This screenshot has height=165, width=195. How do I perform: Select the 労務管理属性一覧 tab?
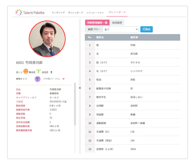[x=97, y=23]
